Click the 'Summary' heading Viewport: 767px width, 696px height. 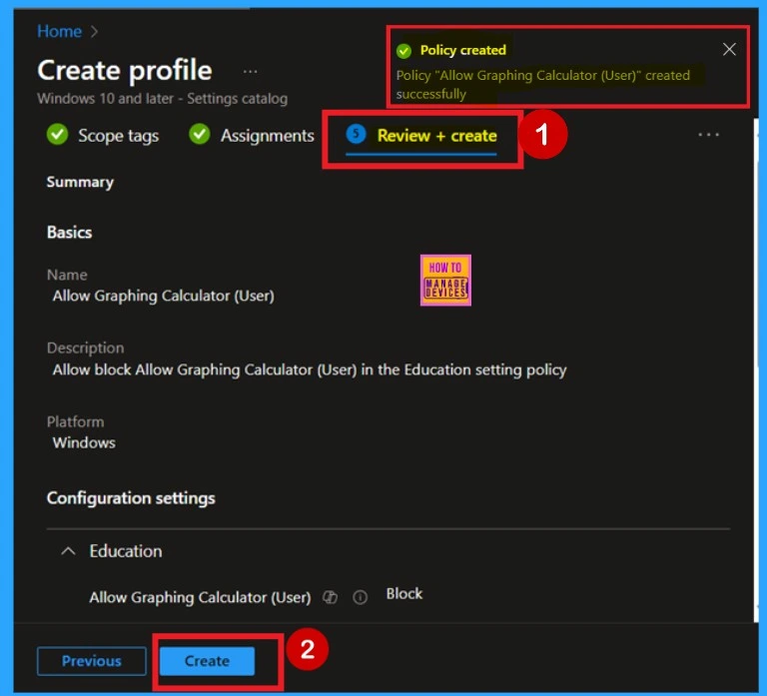80,182
